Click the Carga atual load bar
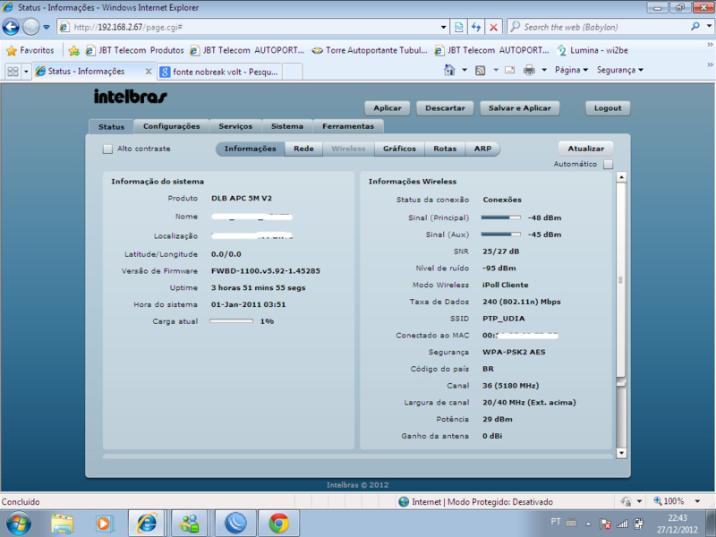The height and width of the screenshot is (537, 716). coord(231,321)
